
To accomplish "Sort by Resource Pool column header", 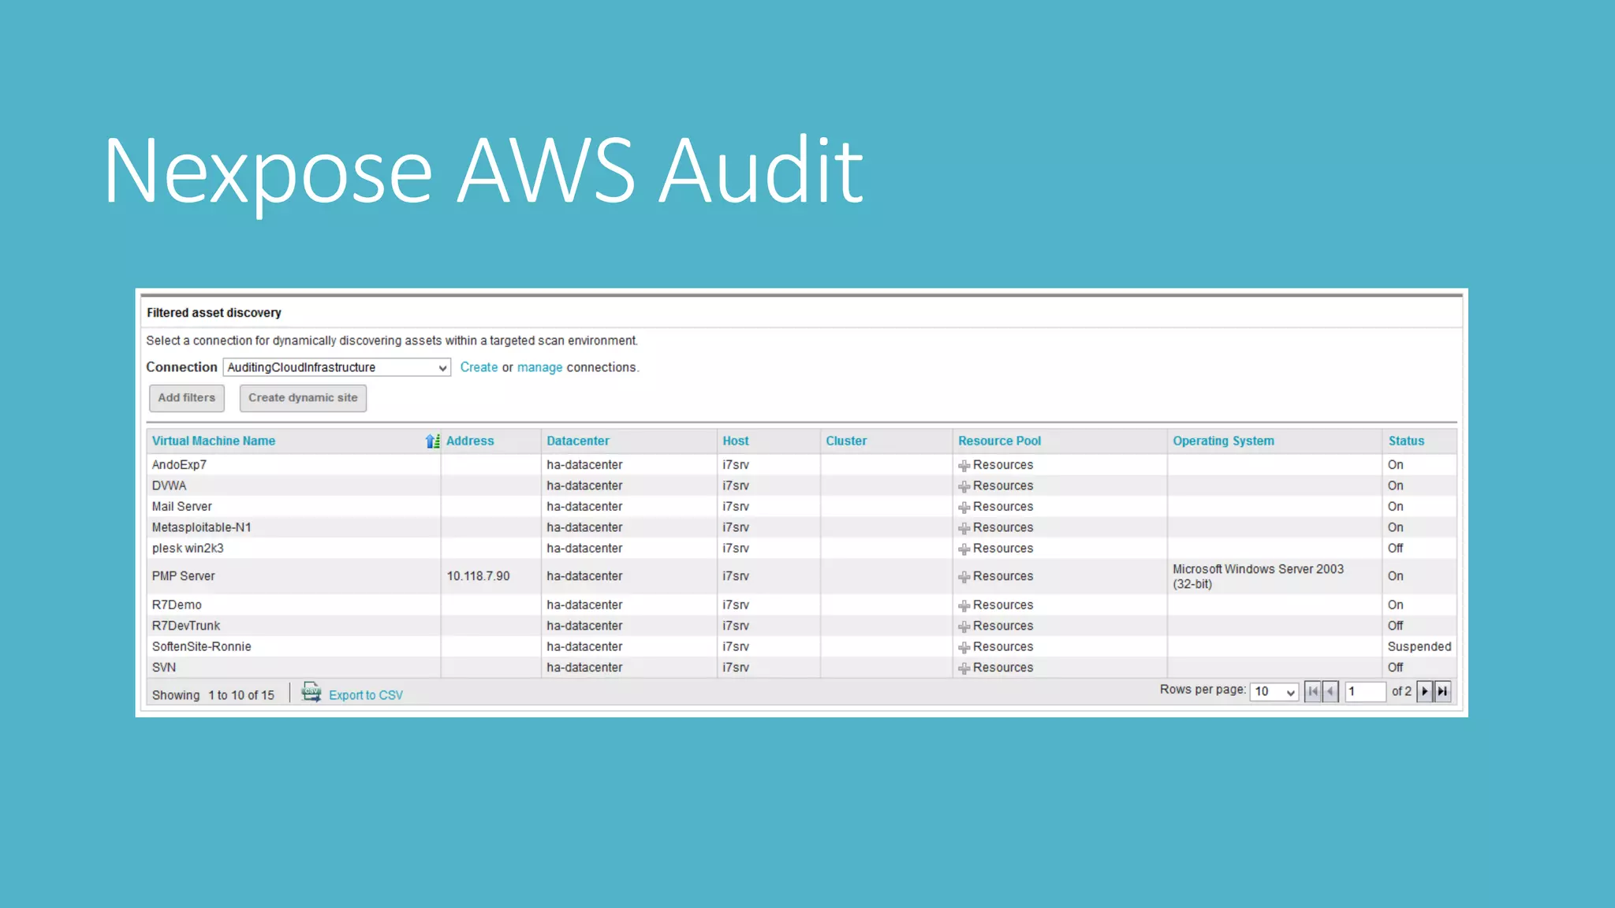I will click(999, 441).
